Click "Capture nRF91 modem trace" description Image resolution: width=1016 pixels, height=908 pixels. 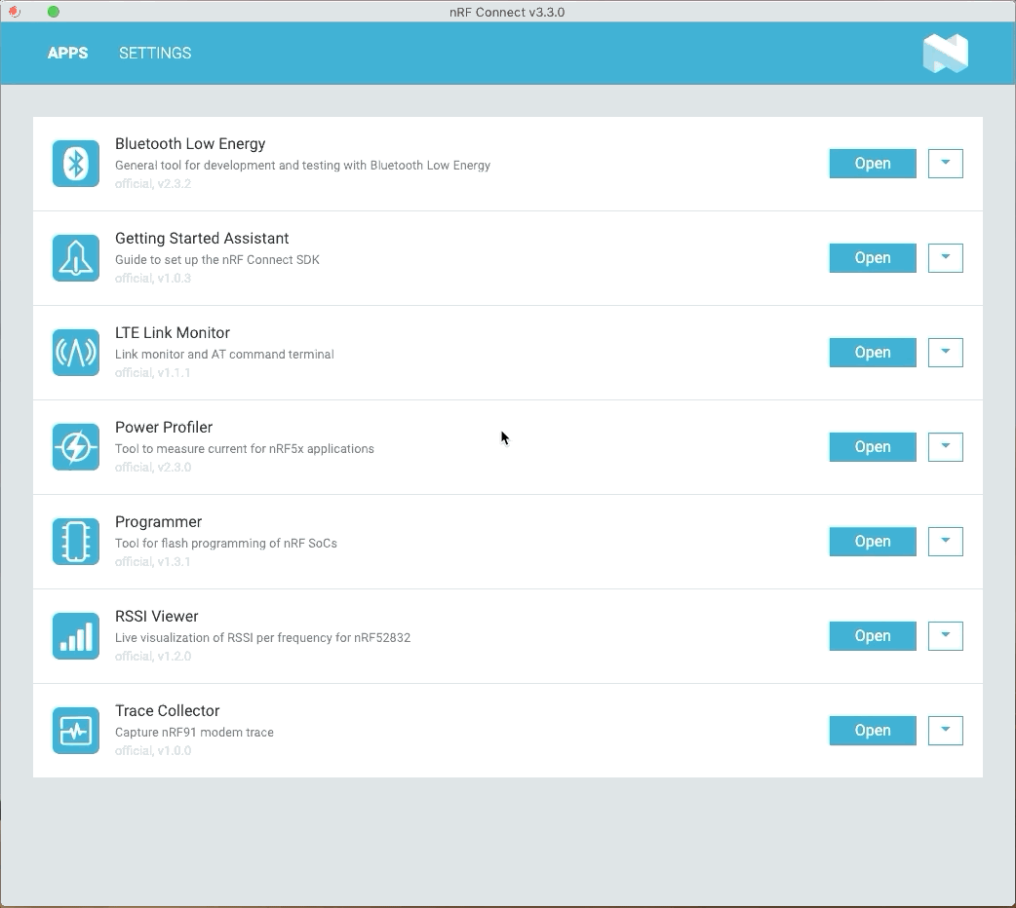[194, 733]
